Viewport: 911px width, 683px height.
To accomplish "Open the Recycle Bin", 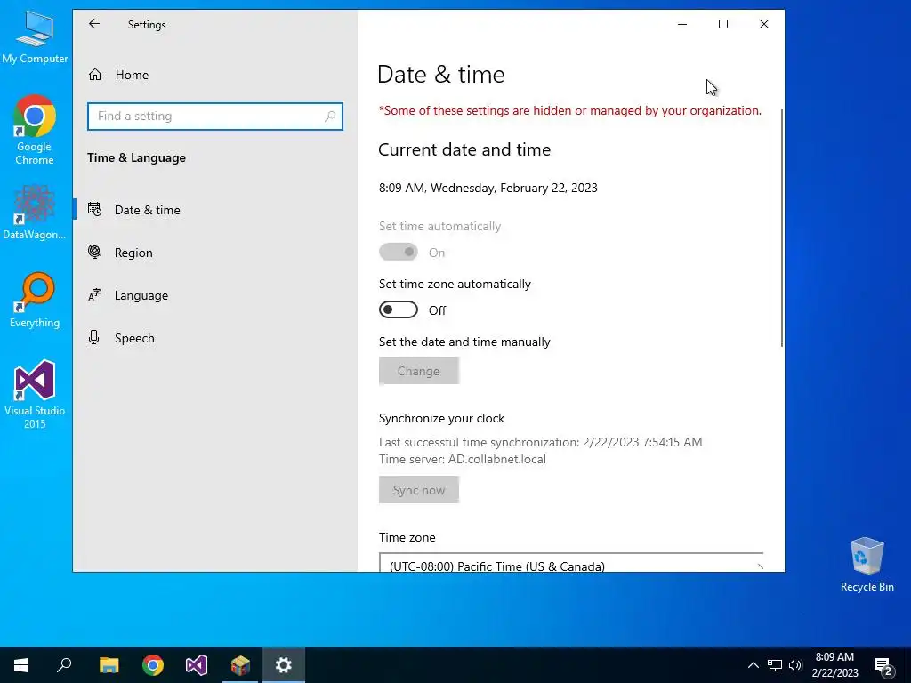I will coord(867,565).
